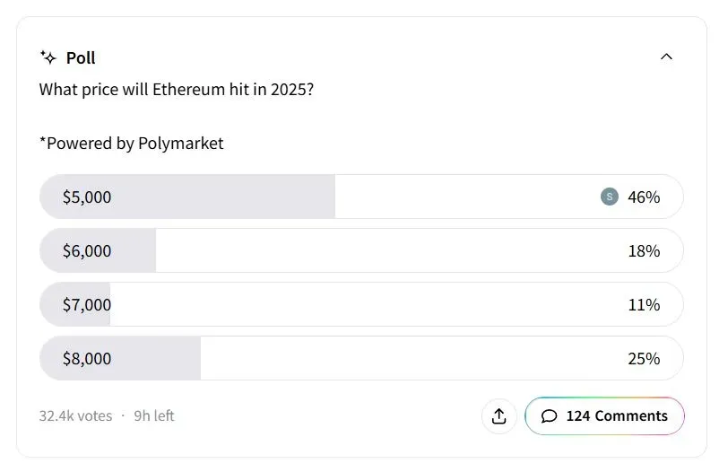Click the speech bubble comment icon

point(550,416)
